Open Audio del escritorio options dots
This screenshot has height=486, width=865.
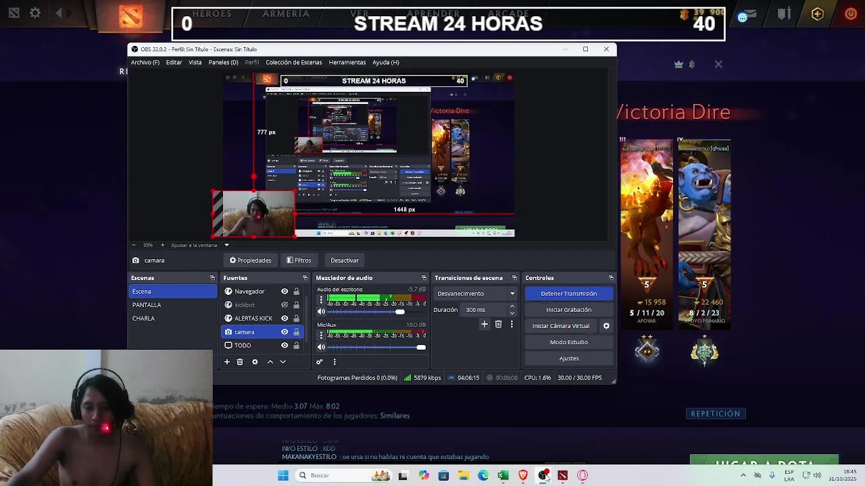pos(321,300)
